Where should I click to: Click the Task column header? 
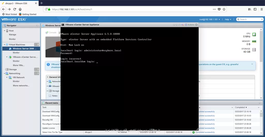pos(44,107)
